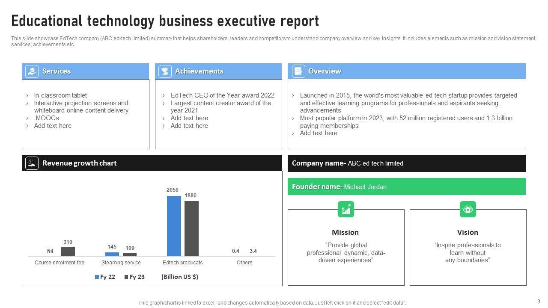The image size is (548, 308).
Task: Select the green Mission icon
Action: coord(345,209)
